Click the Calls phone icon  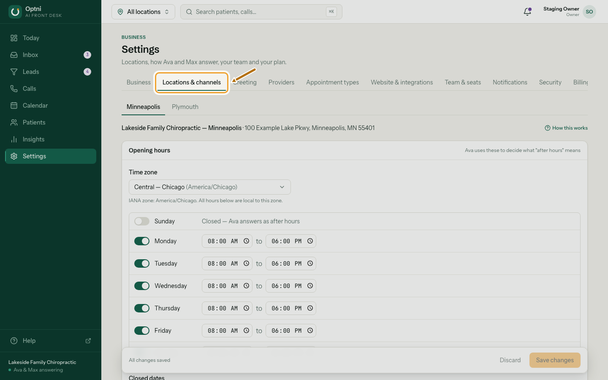(14, 89)
